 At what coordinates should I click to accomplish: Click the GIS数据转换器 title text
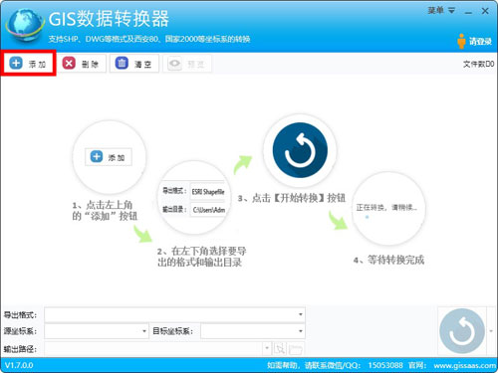110,19
